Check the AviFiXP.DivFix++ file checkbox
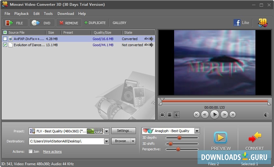 [5, 39]
